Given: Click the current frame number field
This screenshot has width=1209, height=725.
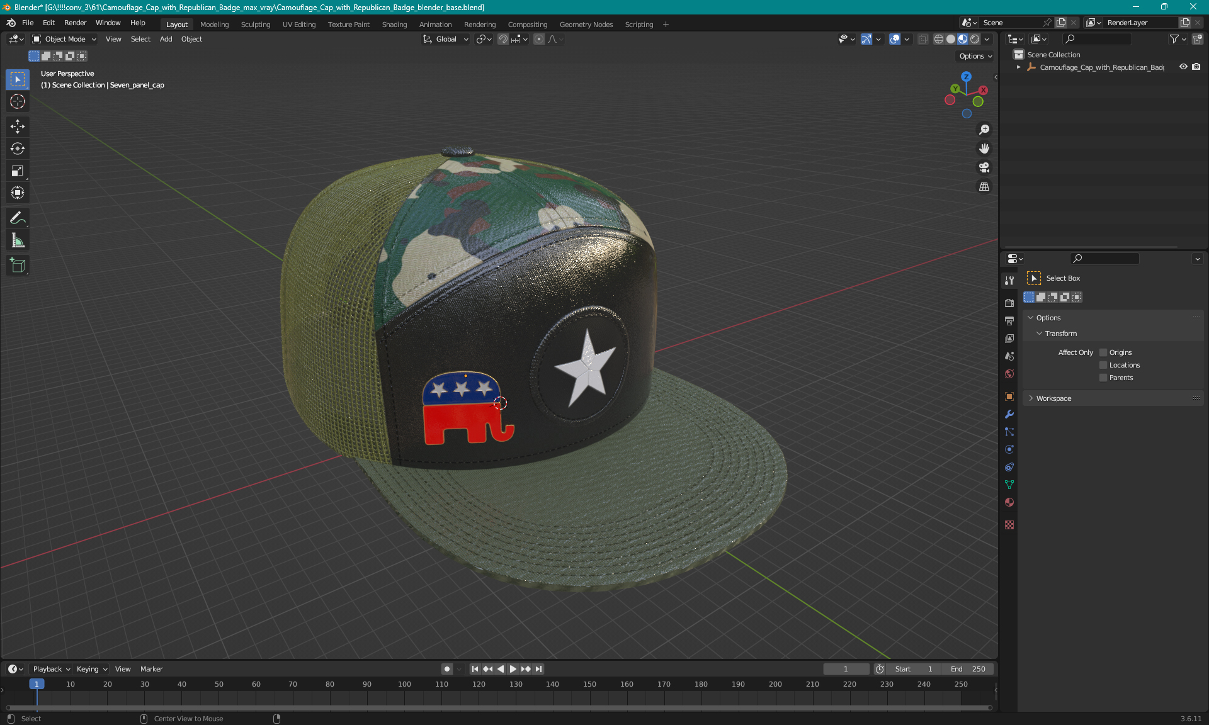Looking at the screenshot, I should pos(846,669).
